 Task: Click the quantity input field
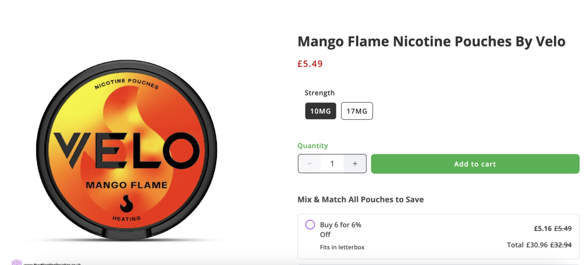(x=332, y=164)
